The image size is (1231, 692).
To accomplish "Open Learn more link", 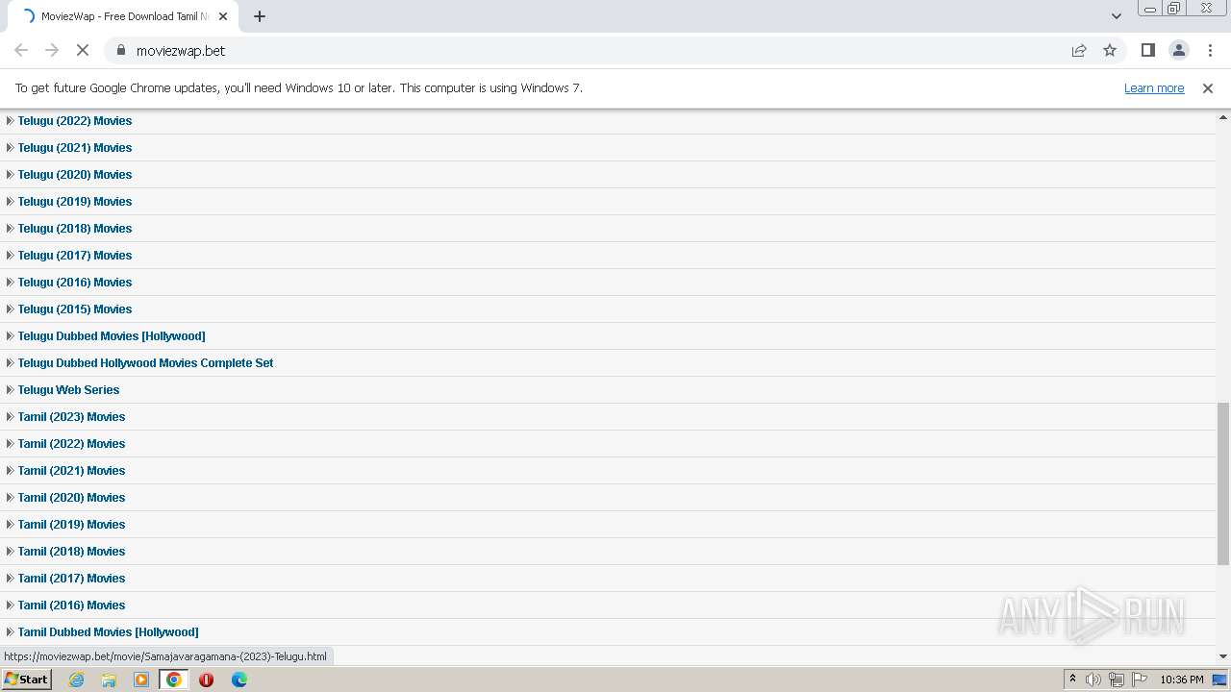I will click(1154, 87).
